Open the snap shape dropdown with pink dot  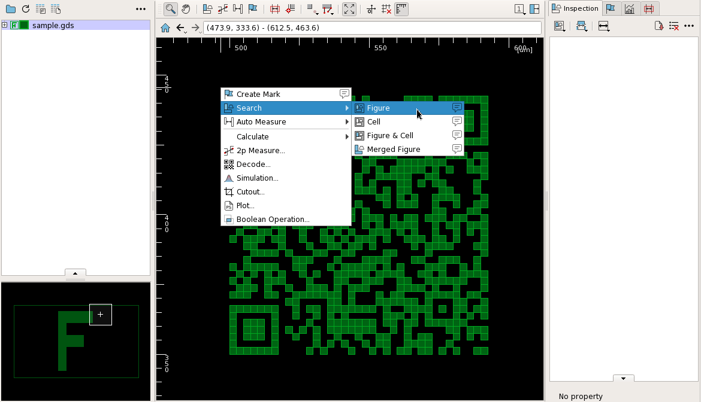(313, 9)
